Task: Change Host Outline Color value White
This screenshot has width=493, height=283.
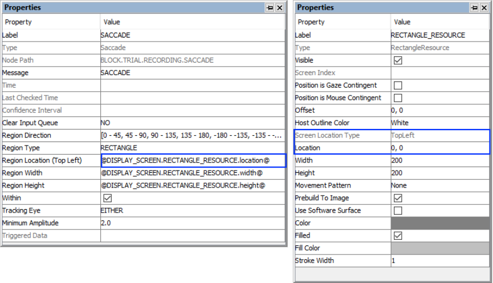Action: (440, 123)
